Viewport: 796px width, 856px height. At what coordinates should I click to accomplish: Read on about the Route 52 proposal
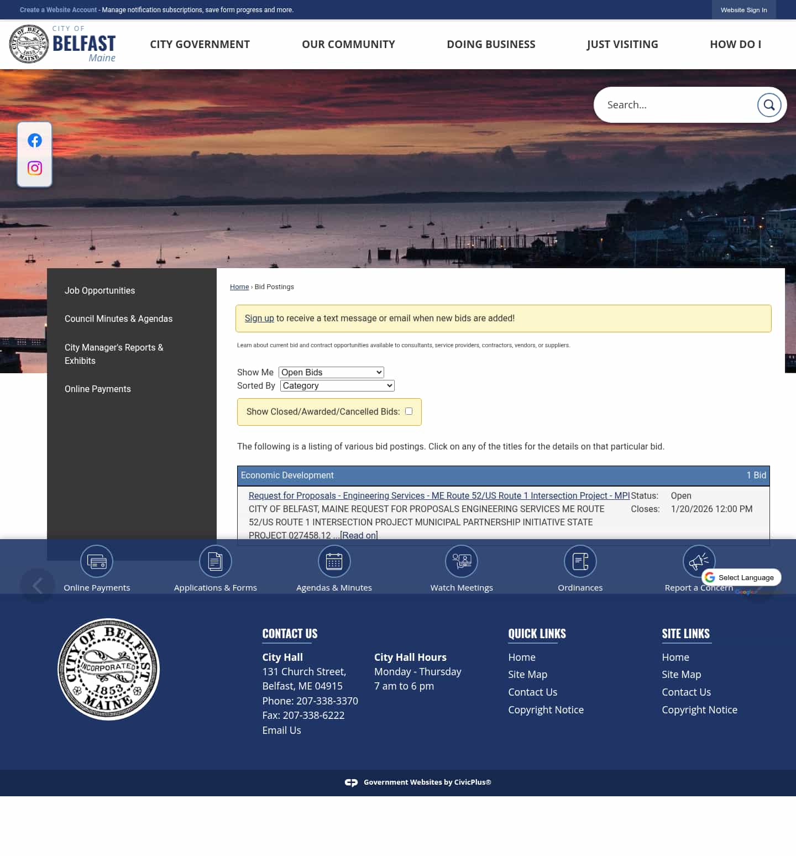pos(358,535)
